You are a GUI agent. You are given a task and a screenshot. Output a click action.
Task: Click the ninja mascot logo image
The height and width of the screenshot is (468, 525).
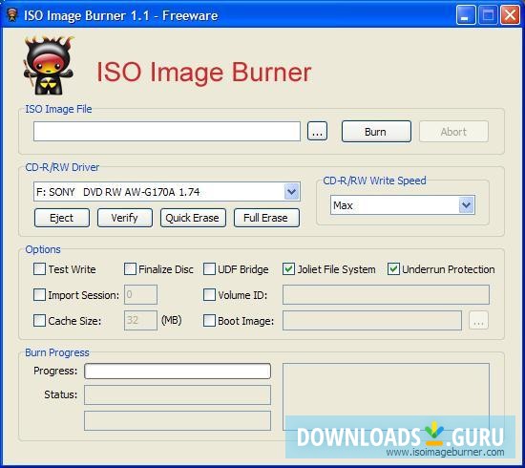[x=49, y=65]
